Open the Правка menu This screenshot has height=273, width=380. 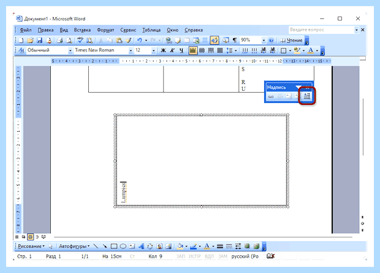click(45, 30)
